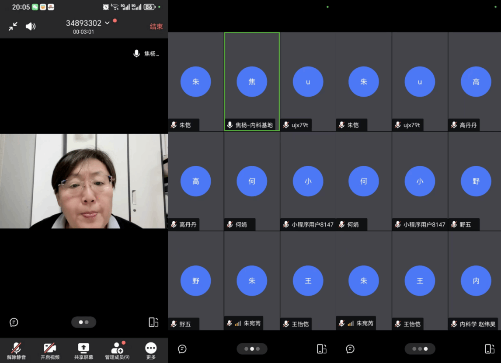Image resolution: width=501 pixels, height=363 pixels.
Task: Turn on the camera with 开启视频
Action: (50, 351)
